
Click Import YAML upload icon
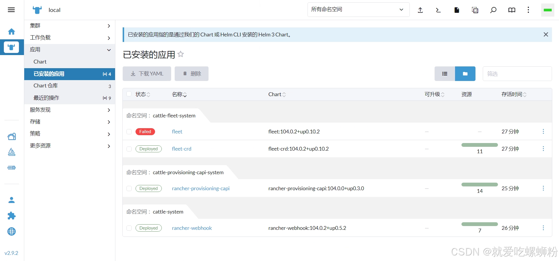[x=420, y=10]
